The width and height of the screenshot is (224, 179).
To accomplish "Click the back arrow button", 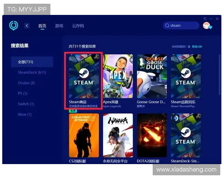I will tap(27, 26).
